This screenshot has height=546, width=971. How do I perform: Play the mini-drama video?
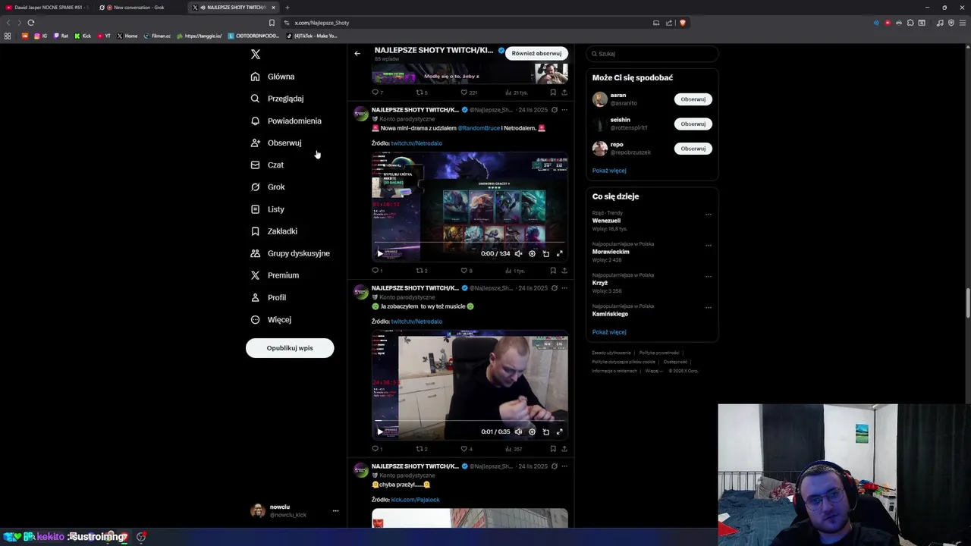(x=380, y=254)
